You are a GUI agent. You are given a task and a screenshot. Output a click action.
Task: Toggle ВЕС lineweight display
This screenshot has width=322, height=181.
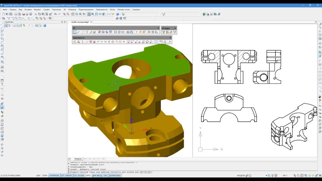click(x=106, y=175)
